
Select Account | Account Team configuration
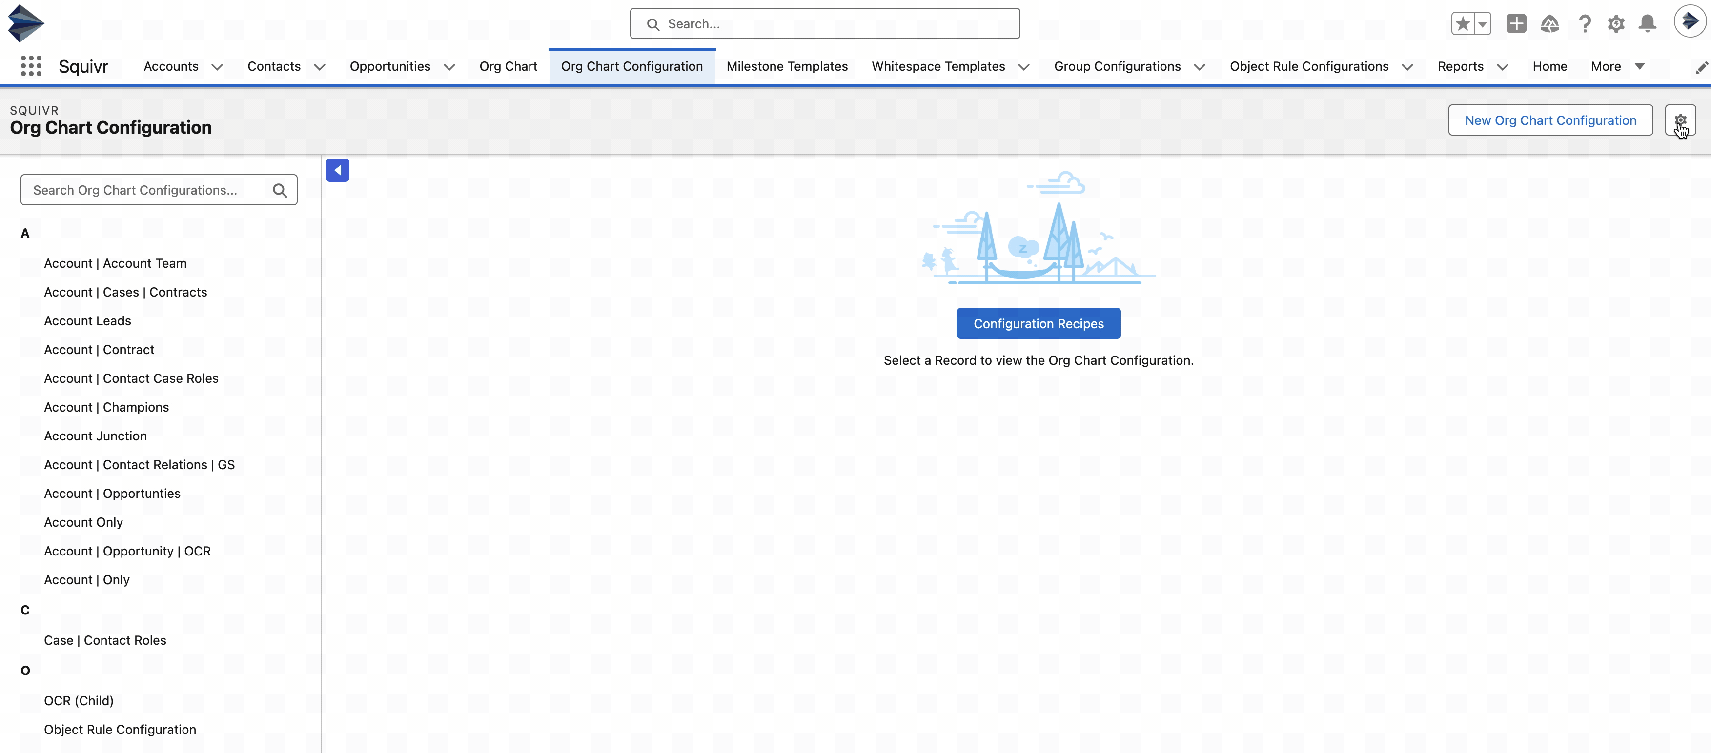tap(116, 264)
